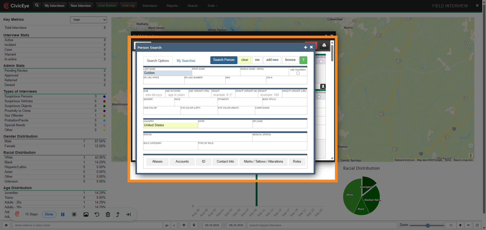Click the street address search field
The height and width of the screenshot is (230, 486).
point(87,225)
